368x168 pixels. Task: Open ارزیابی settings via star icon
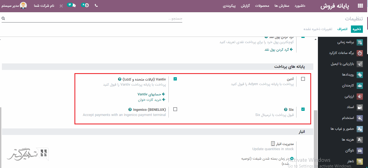click(x=360, y=96)
